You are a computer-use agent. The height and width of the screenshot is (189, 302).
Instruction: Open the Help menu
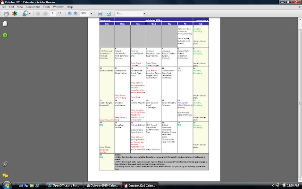click(x=69, y=7)
